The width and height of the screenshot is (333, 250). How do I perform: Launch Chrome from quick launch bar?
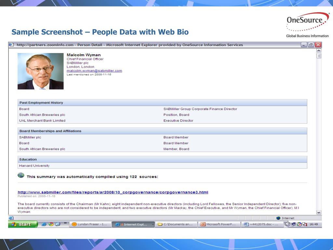51,224
